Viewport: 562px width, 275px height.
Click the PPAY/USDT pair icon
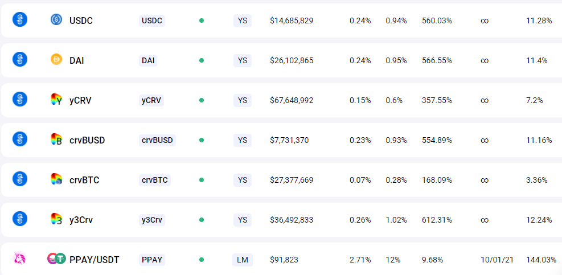point(56,259)
